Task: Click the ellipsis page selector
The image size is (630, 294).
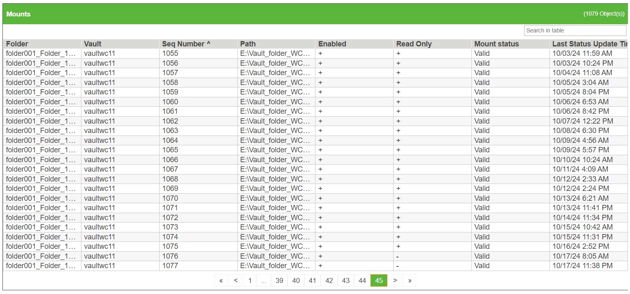Action: (264, 280)
